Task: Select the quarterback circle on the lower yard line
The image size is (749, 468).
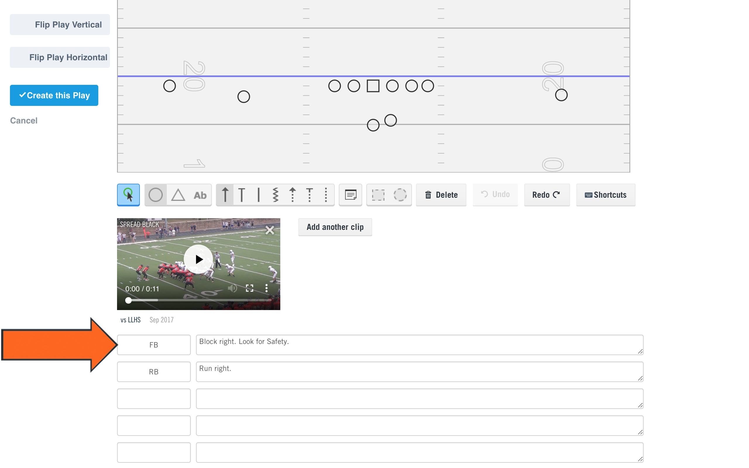Action: click(x=373, y=125)
